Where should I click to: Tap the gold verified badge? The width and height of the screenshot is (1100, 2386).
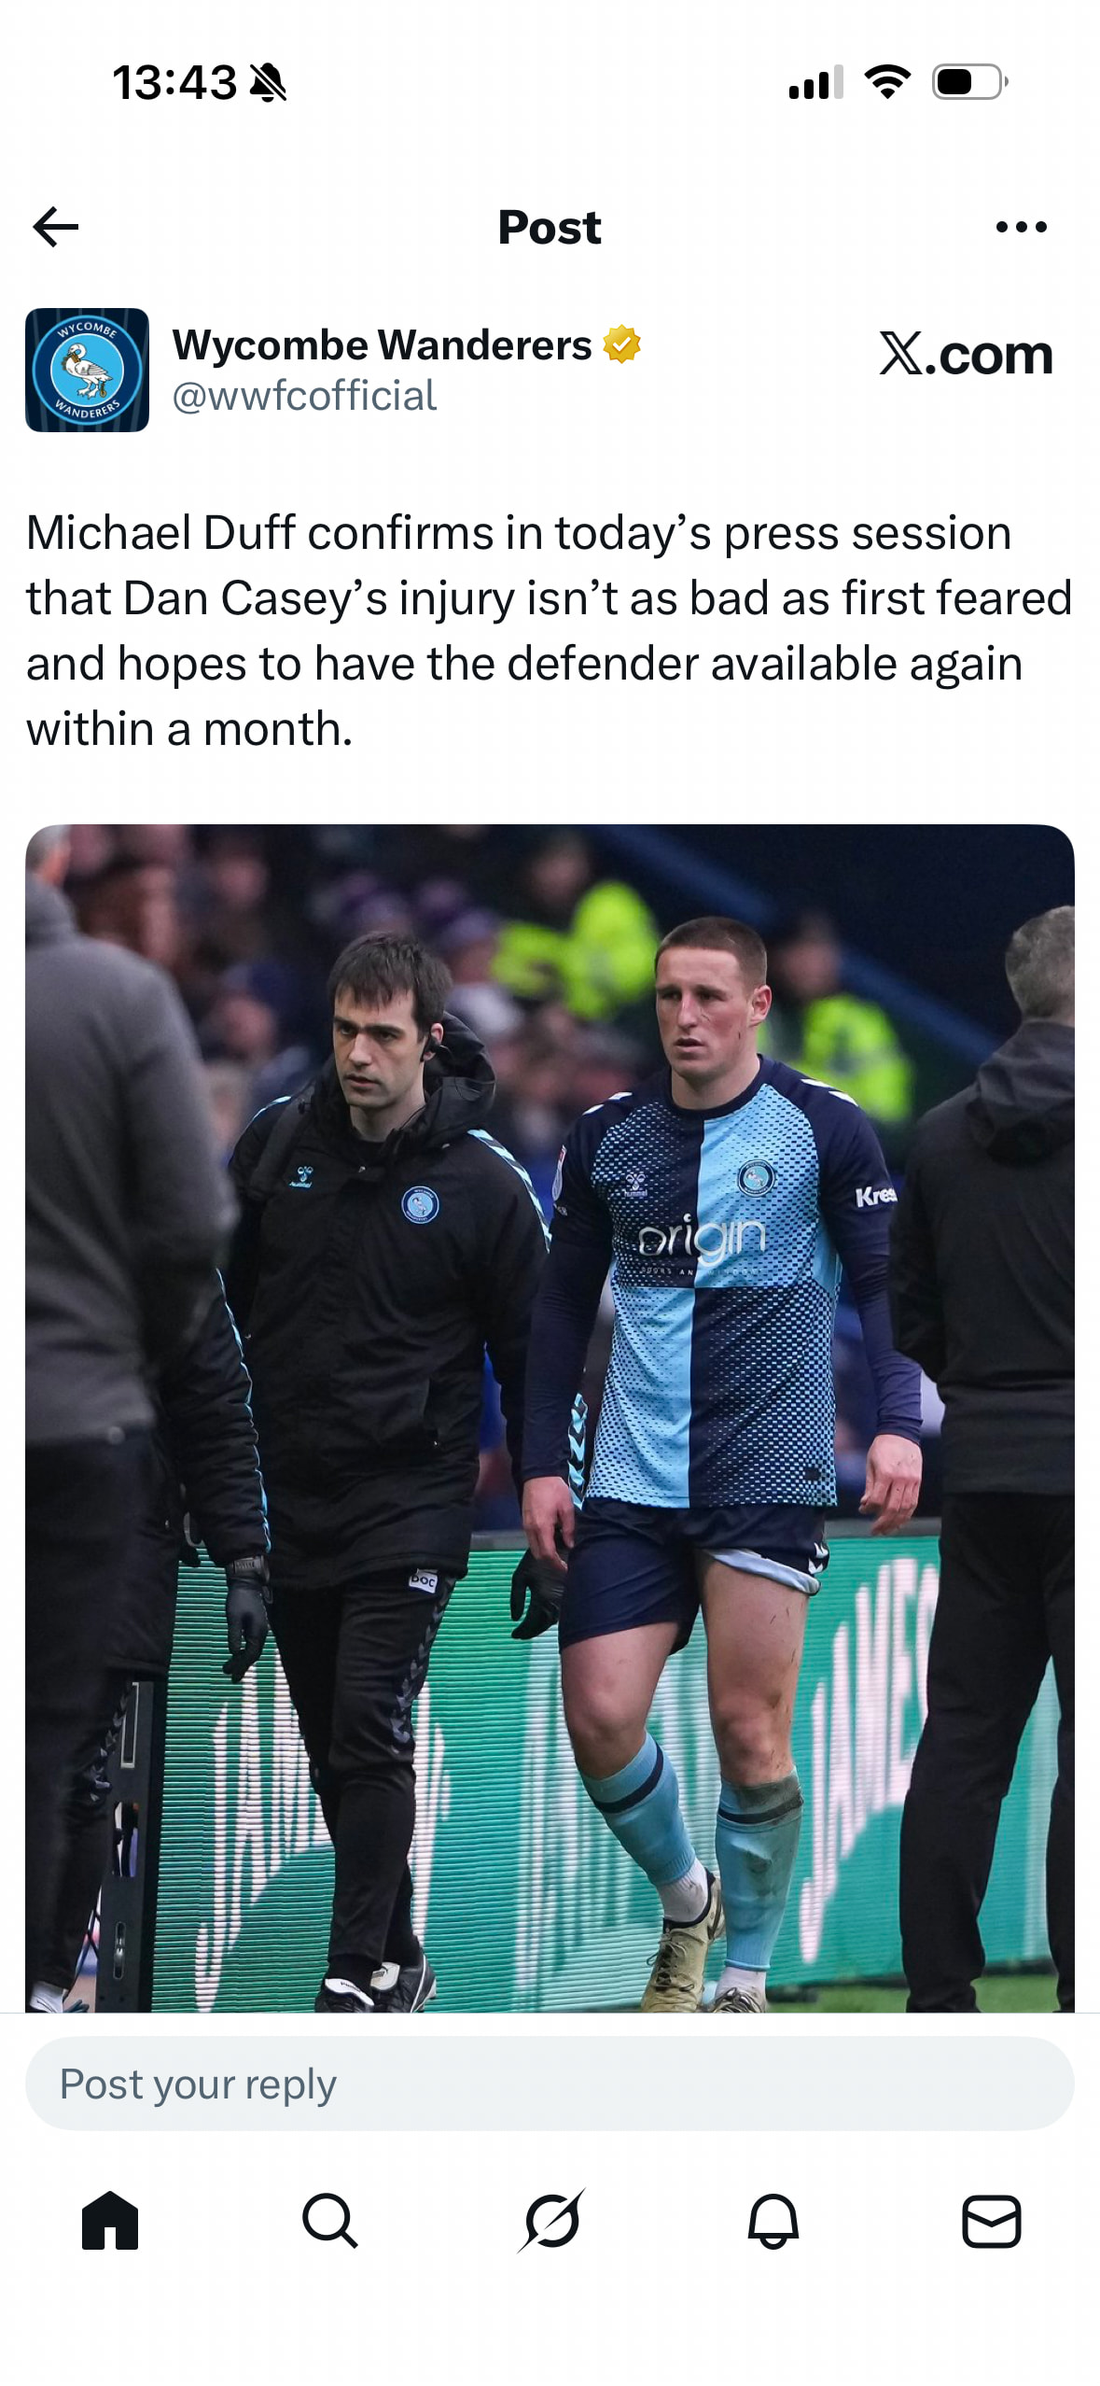621,344
